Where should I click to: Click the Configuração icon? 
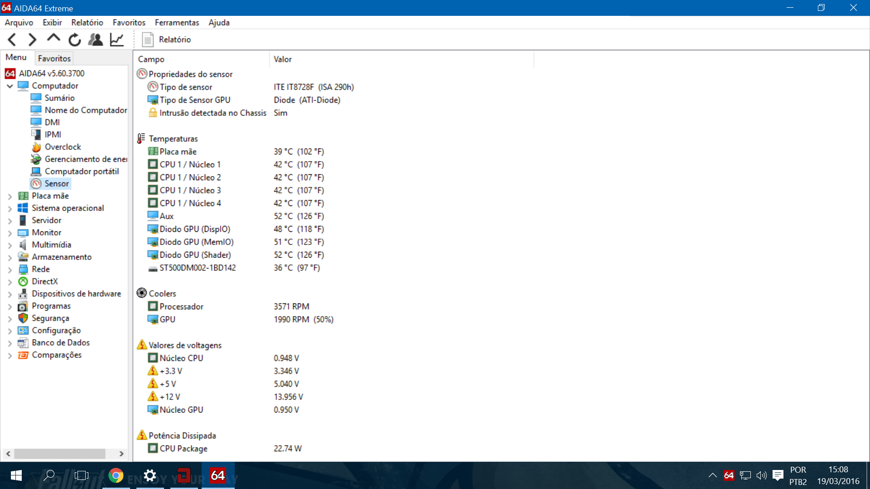(x=23, y=331)
